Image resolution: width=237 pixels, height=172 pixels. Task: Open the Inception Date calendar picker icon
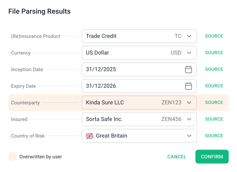point(188,70)
